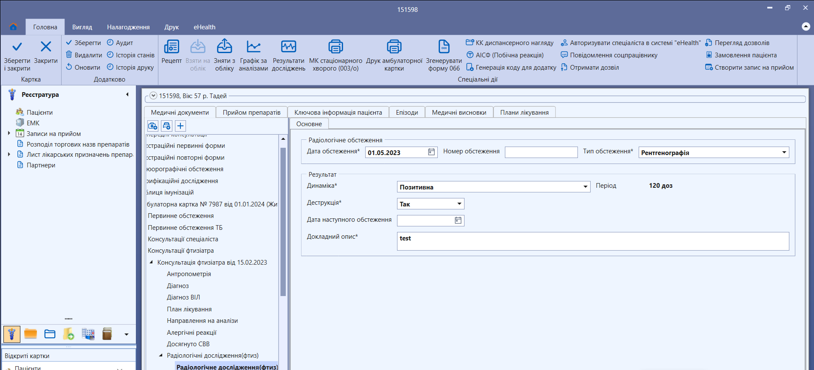Collapse the Реєстратура side panel
Image resolution: width=814 pixels, height=370 pixels.
click(127, 94)
